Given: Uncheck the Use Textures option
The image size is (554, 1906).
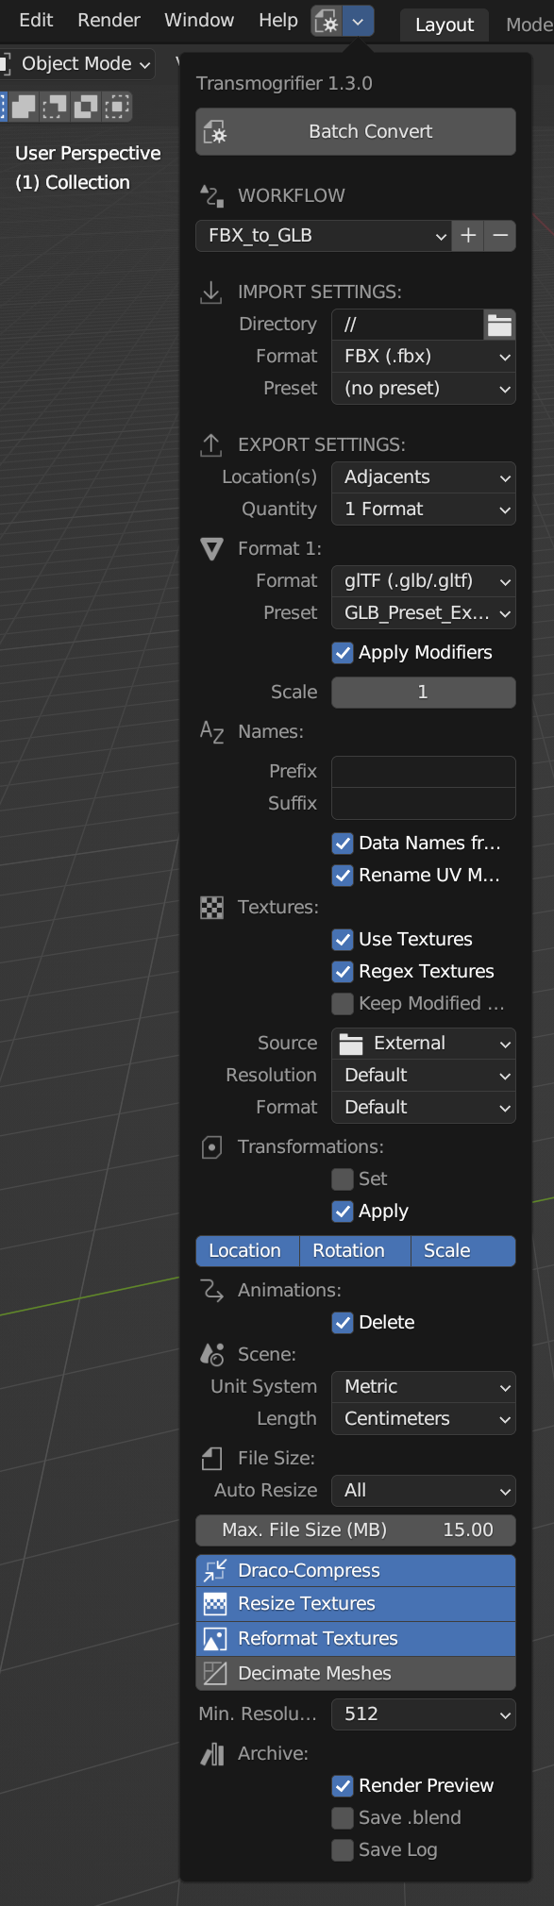Looking at the screenshot, I should tap(343, 939).
